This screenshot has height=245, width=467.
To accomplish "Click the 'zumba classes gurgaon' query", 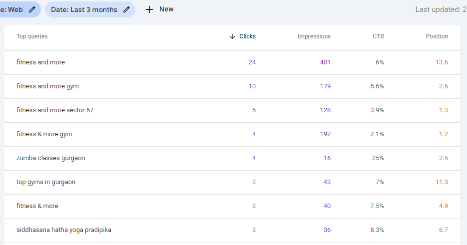I will [50, 158].
